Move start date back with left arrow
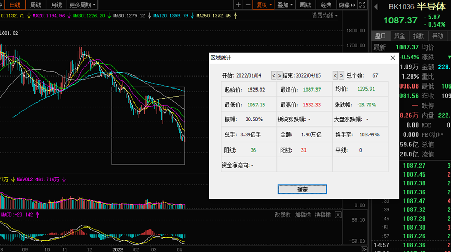 coord(274,75)
